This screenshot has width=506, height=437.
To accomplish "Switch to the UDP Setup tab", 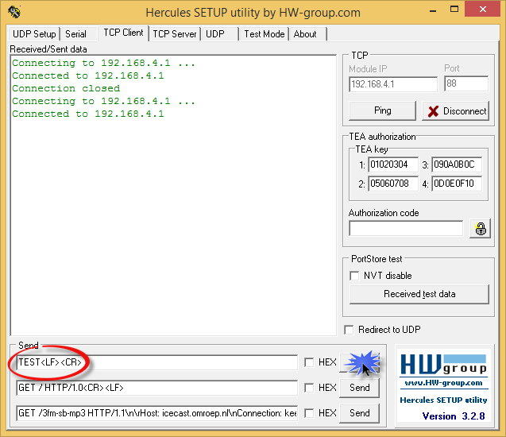I will pos(34,34).
